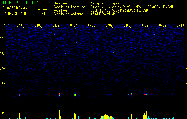
Task: Click the 0410 time marker label
Action: coord(180,26)
